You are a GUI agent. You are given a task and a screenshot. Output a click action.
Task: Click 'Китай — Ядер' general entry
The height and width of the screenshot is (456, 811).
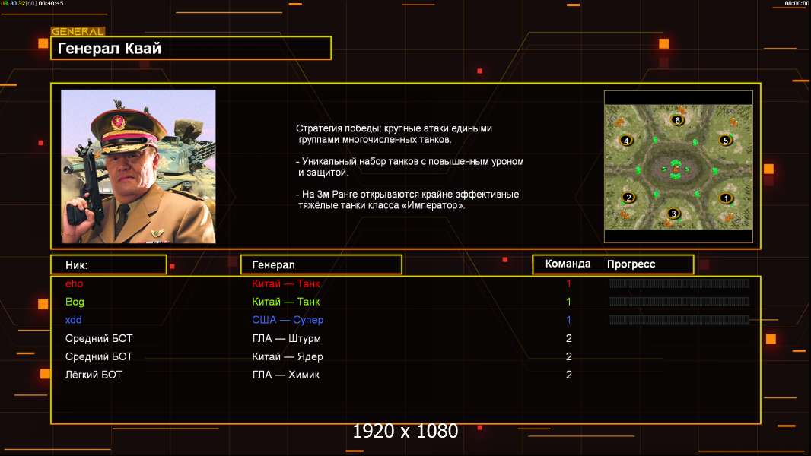pyautogui.click(x=288, y=356)
